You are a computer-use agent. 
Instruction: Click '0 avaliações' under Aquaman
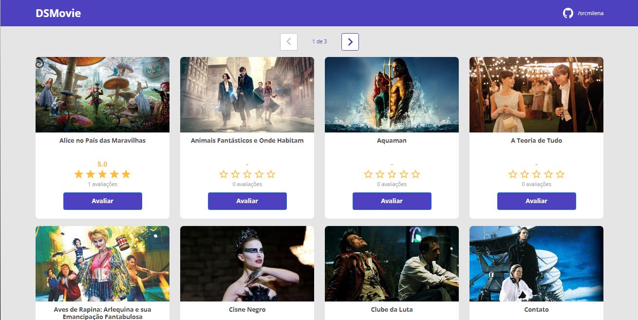(x=392, y=185)
